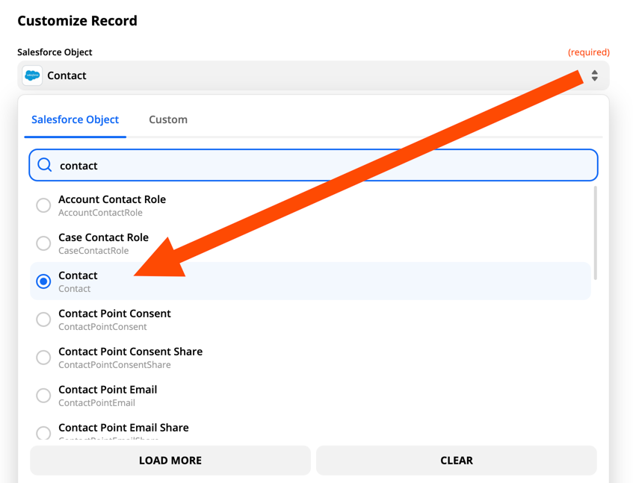Click the Salesforce cloud logo icon

pos(32,75)
